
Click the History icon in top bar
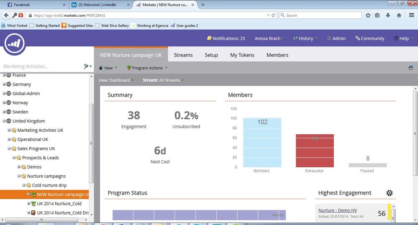click(x=295, y=38)
